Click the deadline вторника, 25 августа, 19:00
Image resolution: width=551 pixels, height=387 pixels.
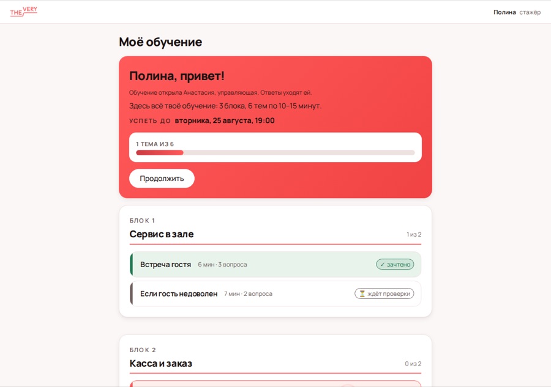coord(225,120)
